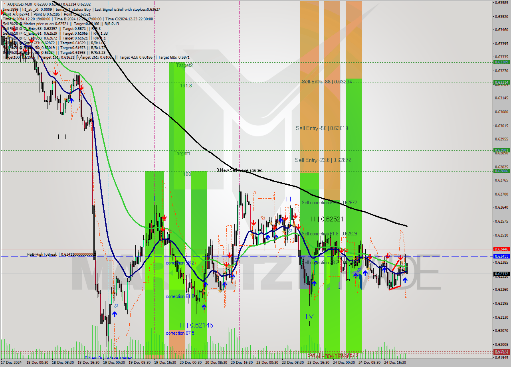
Task: Click the blue 'correction 38.2' label
Action: click(x=180, y=263)
